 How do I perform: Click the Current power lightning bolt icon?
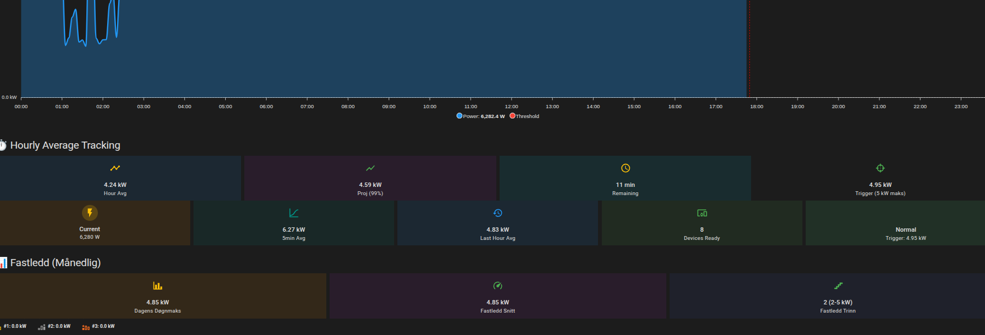90,213
